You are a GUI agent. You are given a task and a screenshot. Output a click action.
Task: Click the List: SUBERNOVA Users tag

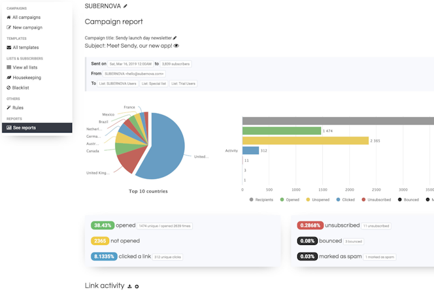pos(118,84)
